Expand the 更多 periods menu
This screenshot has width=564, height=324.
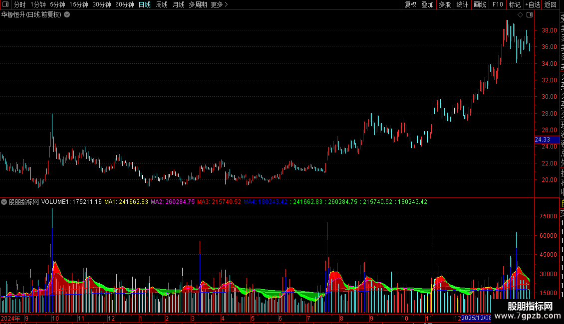220,4
